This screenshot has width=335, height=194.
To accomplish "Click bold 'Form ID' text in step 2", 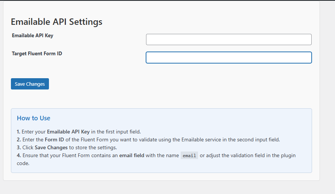I will click(x=54, y=139).
